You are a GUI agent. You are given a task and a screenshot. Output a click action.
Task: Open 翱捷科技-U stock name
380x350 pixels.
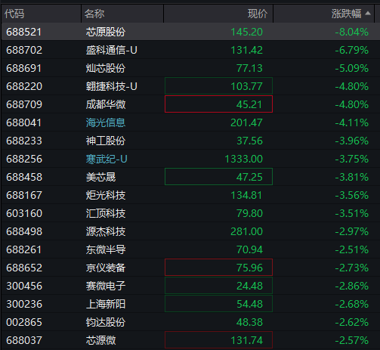click(111, 86)
